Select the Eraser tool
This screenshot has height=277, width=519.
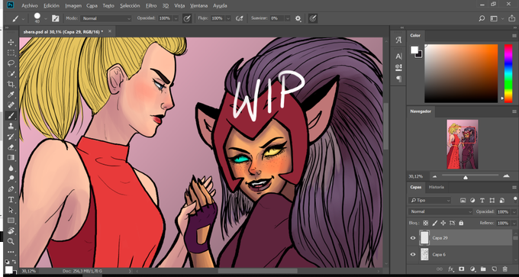click(11, 147)
